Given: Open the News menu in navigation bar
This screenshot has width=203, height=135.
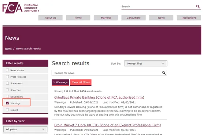Looking at the screenshot, I should click(161, 18).
